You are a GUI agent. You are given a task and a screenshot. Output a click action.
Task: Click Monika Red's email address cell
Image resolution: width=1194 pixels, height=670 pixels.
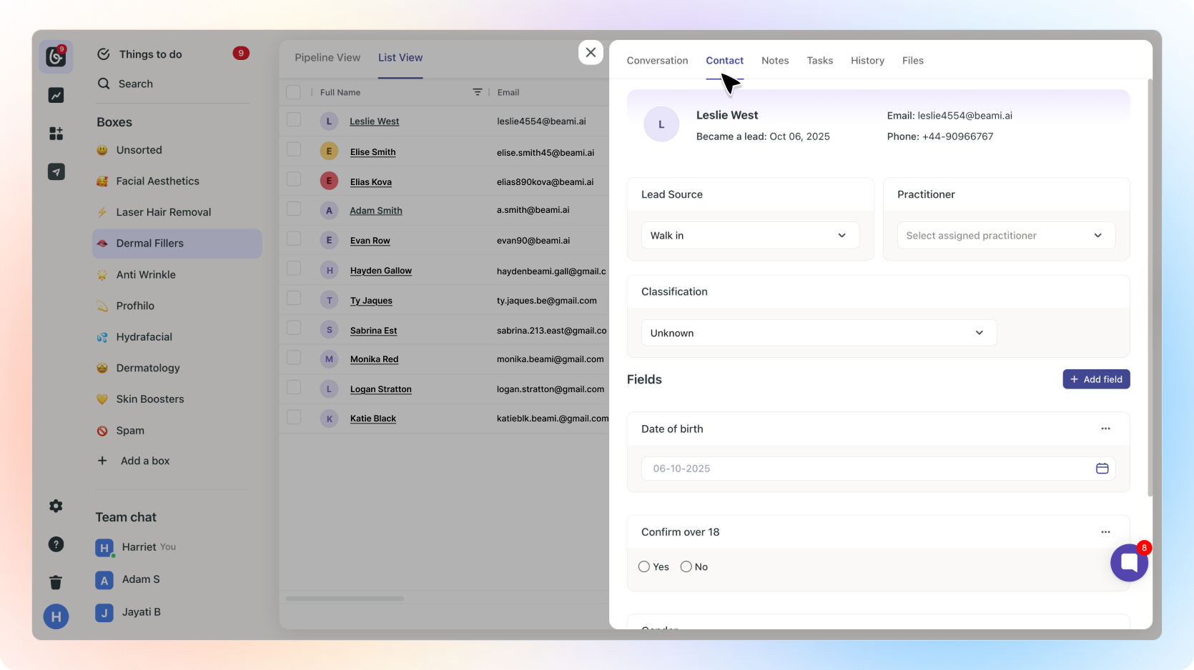[x=551, y=359]
